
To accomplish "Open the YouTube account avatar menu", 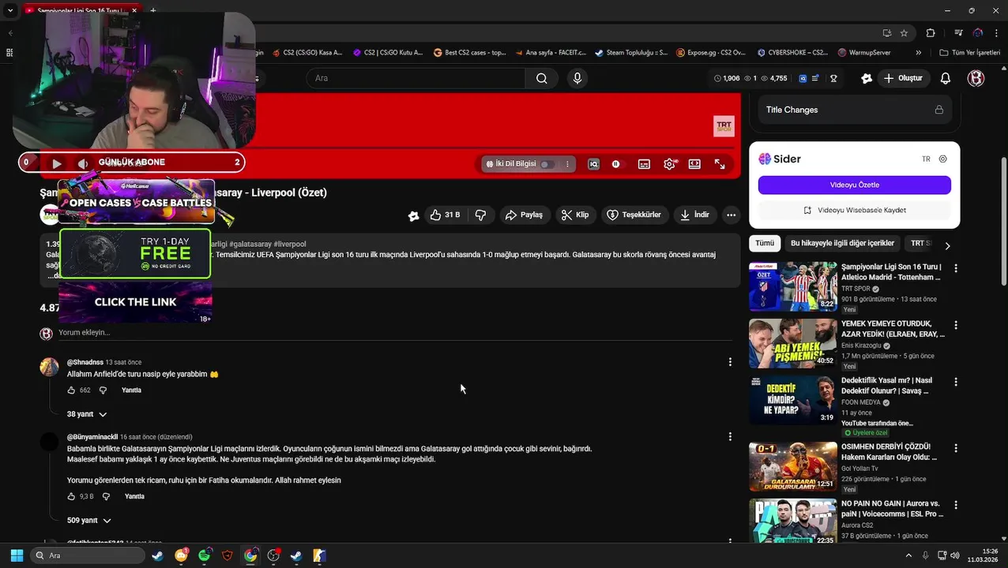I will (976, 78).
